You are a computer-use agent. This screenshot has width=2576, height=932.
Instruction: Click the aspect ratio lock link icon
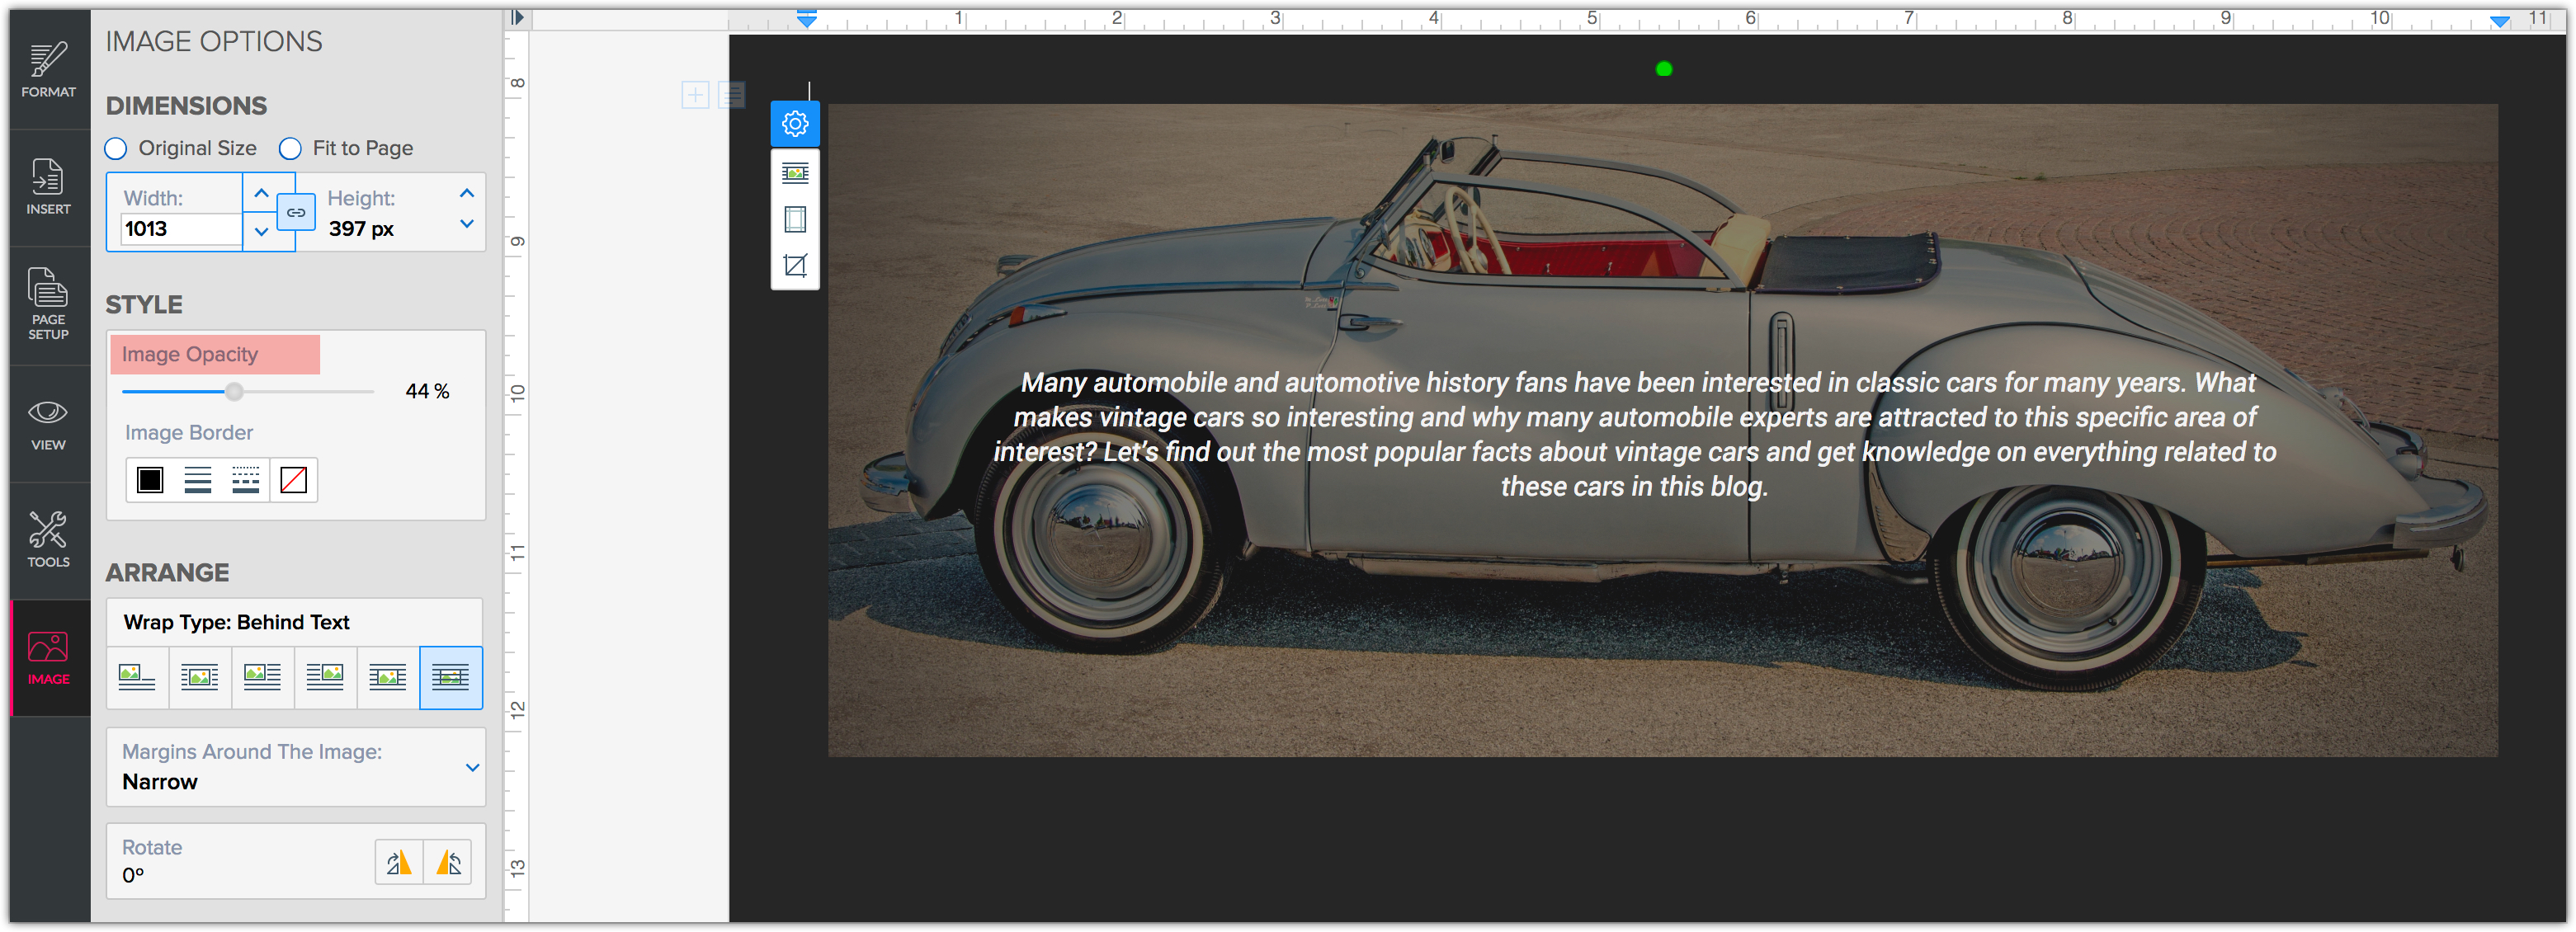(296, 212)
